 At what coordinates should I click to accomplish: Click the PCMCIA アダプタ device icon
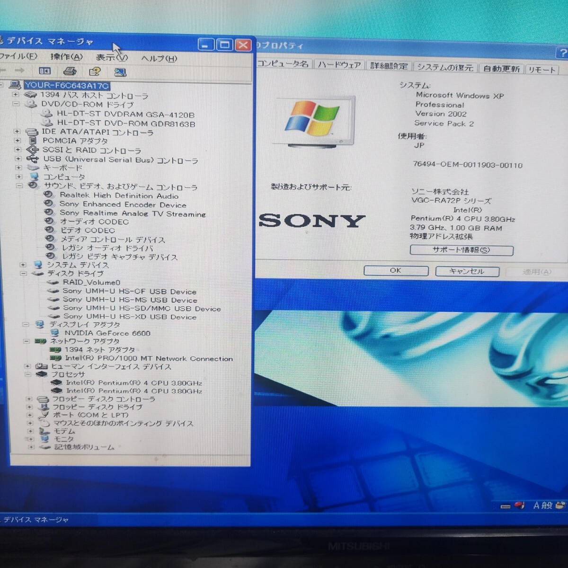(32, 141)
